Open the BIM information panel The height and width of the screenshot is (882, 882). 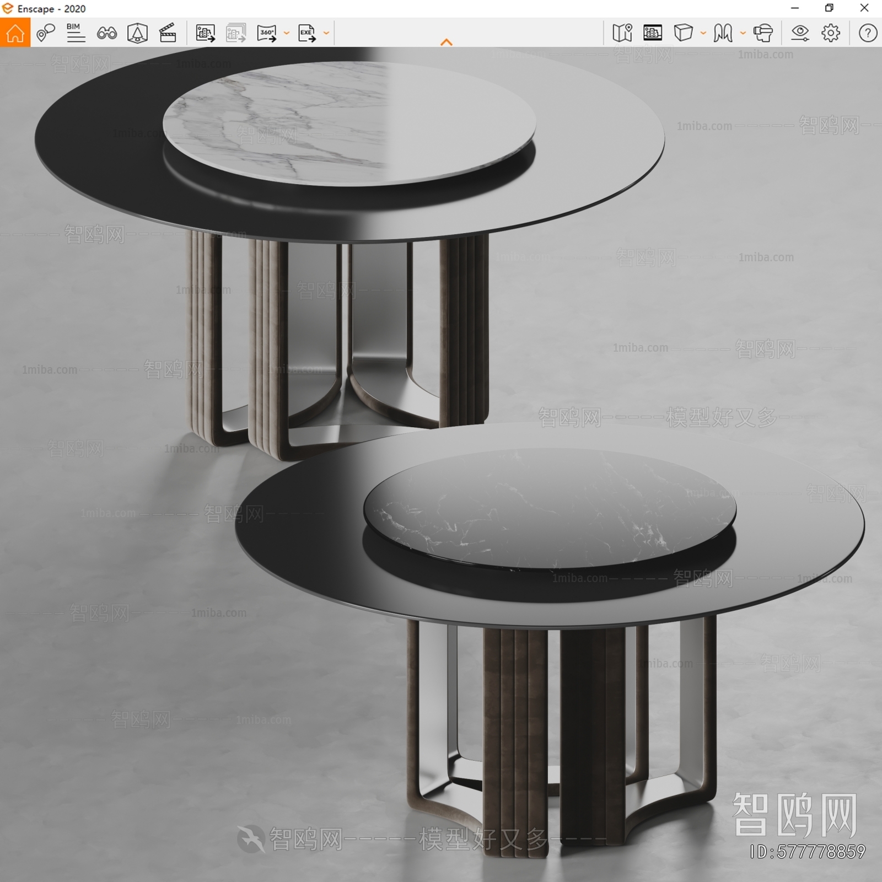pos(76,33)
